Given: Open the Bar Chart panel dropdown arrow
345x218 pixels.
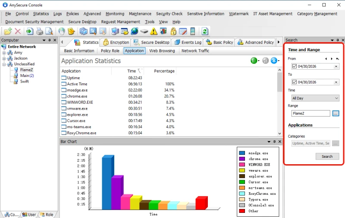Looking at the screenshot, I should 269,141.
